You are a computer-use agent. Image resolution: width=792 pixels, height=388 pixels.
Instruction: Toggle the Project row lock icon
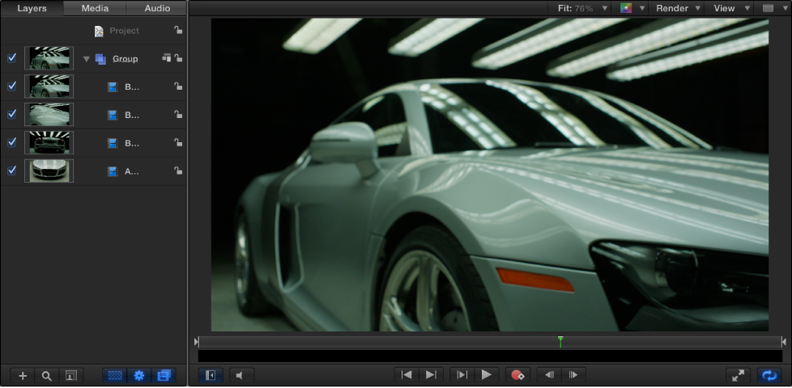click(x=178, y=30)
